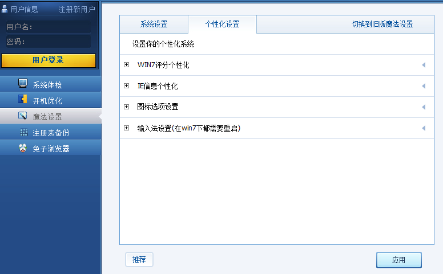Screen dimensions: 443x274
Task: Click the arrow at right of IE信息个性化
Action: pyautogui.click(x=424, y=86)
